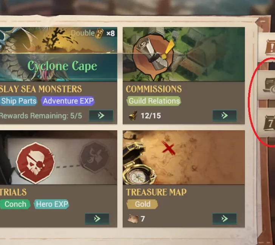This screenshot has width=275, height=245.
Task: Open Trials with its arrow button
Action: (x=97, y=219)
